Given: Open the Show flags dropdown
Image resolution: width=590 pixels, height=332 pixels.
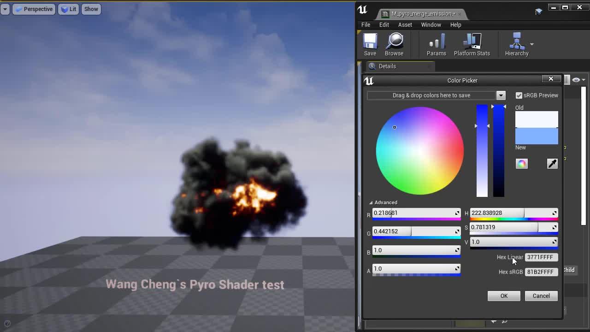Looking at the screenshot, I should pyautogui.click(x=91, y=9).
